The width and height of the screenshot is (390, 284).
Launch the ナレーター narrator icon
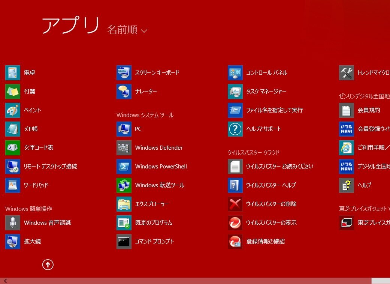pos(124,92)
